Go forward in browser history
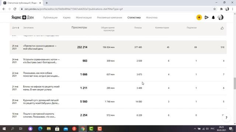 pos(9,9)
